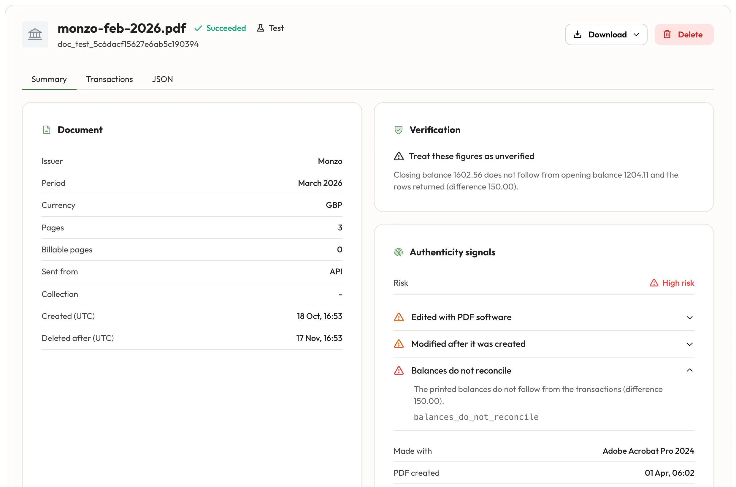
Task: Click the High risk warning icon
Action: click(654, 283)
